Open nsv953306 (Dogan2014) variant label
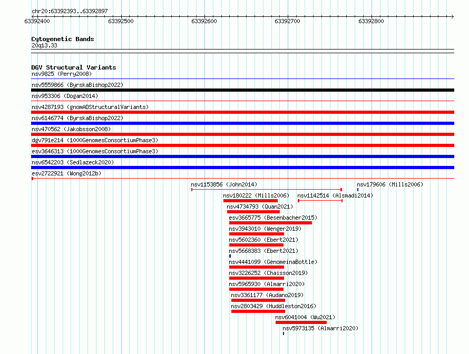The height and width of the screenshot is (354, 469). [x=65, y=96]
